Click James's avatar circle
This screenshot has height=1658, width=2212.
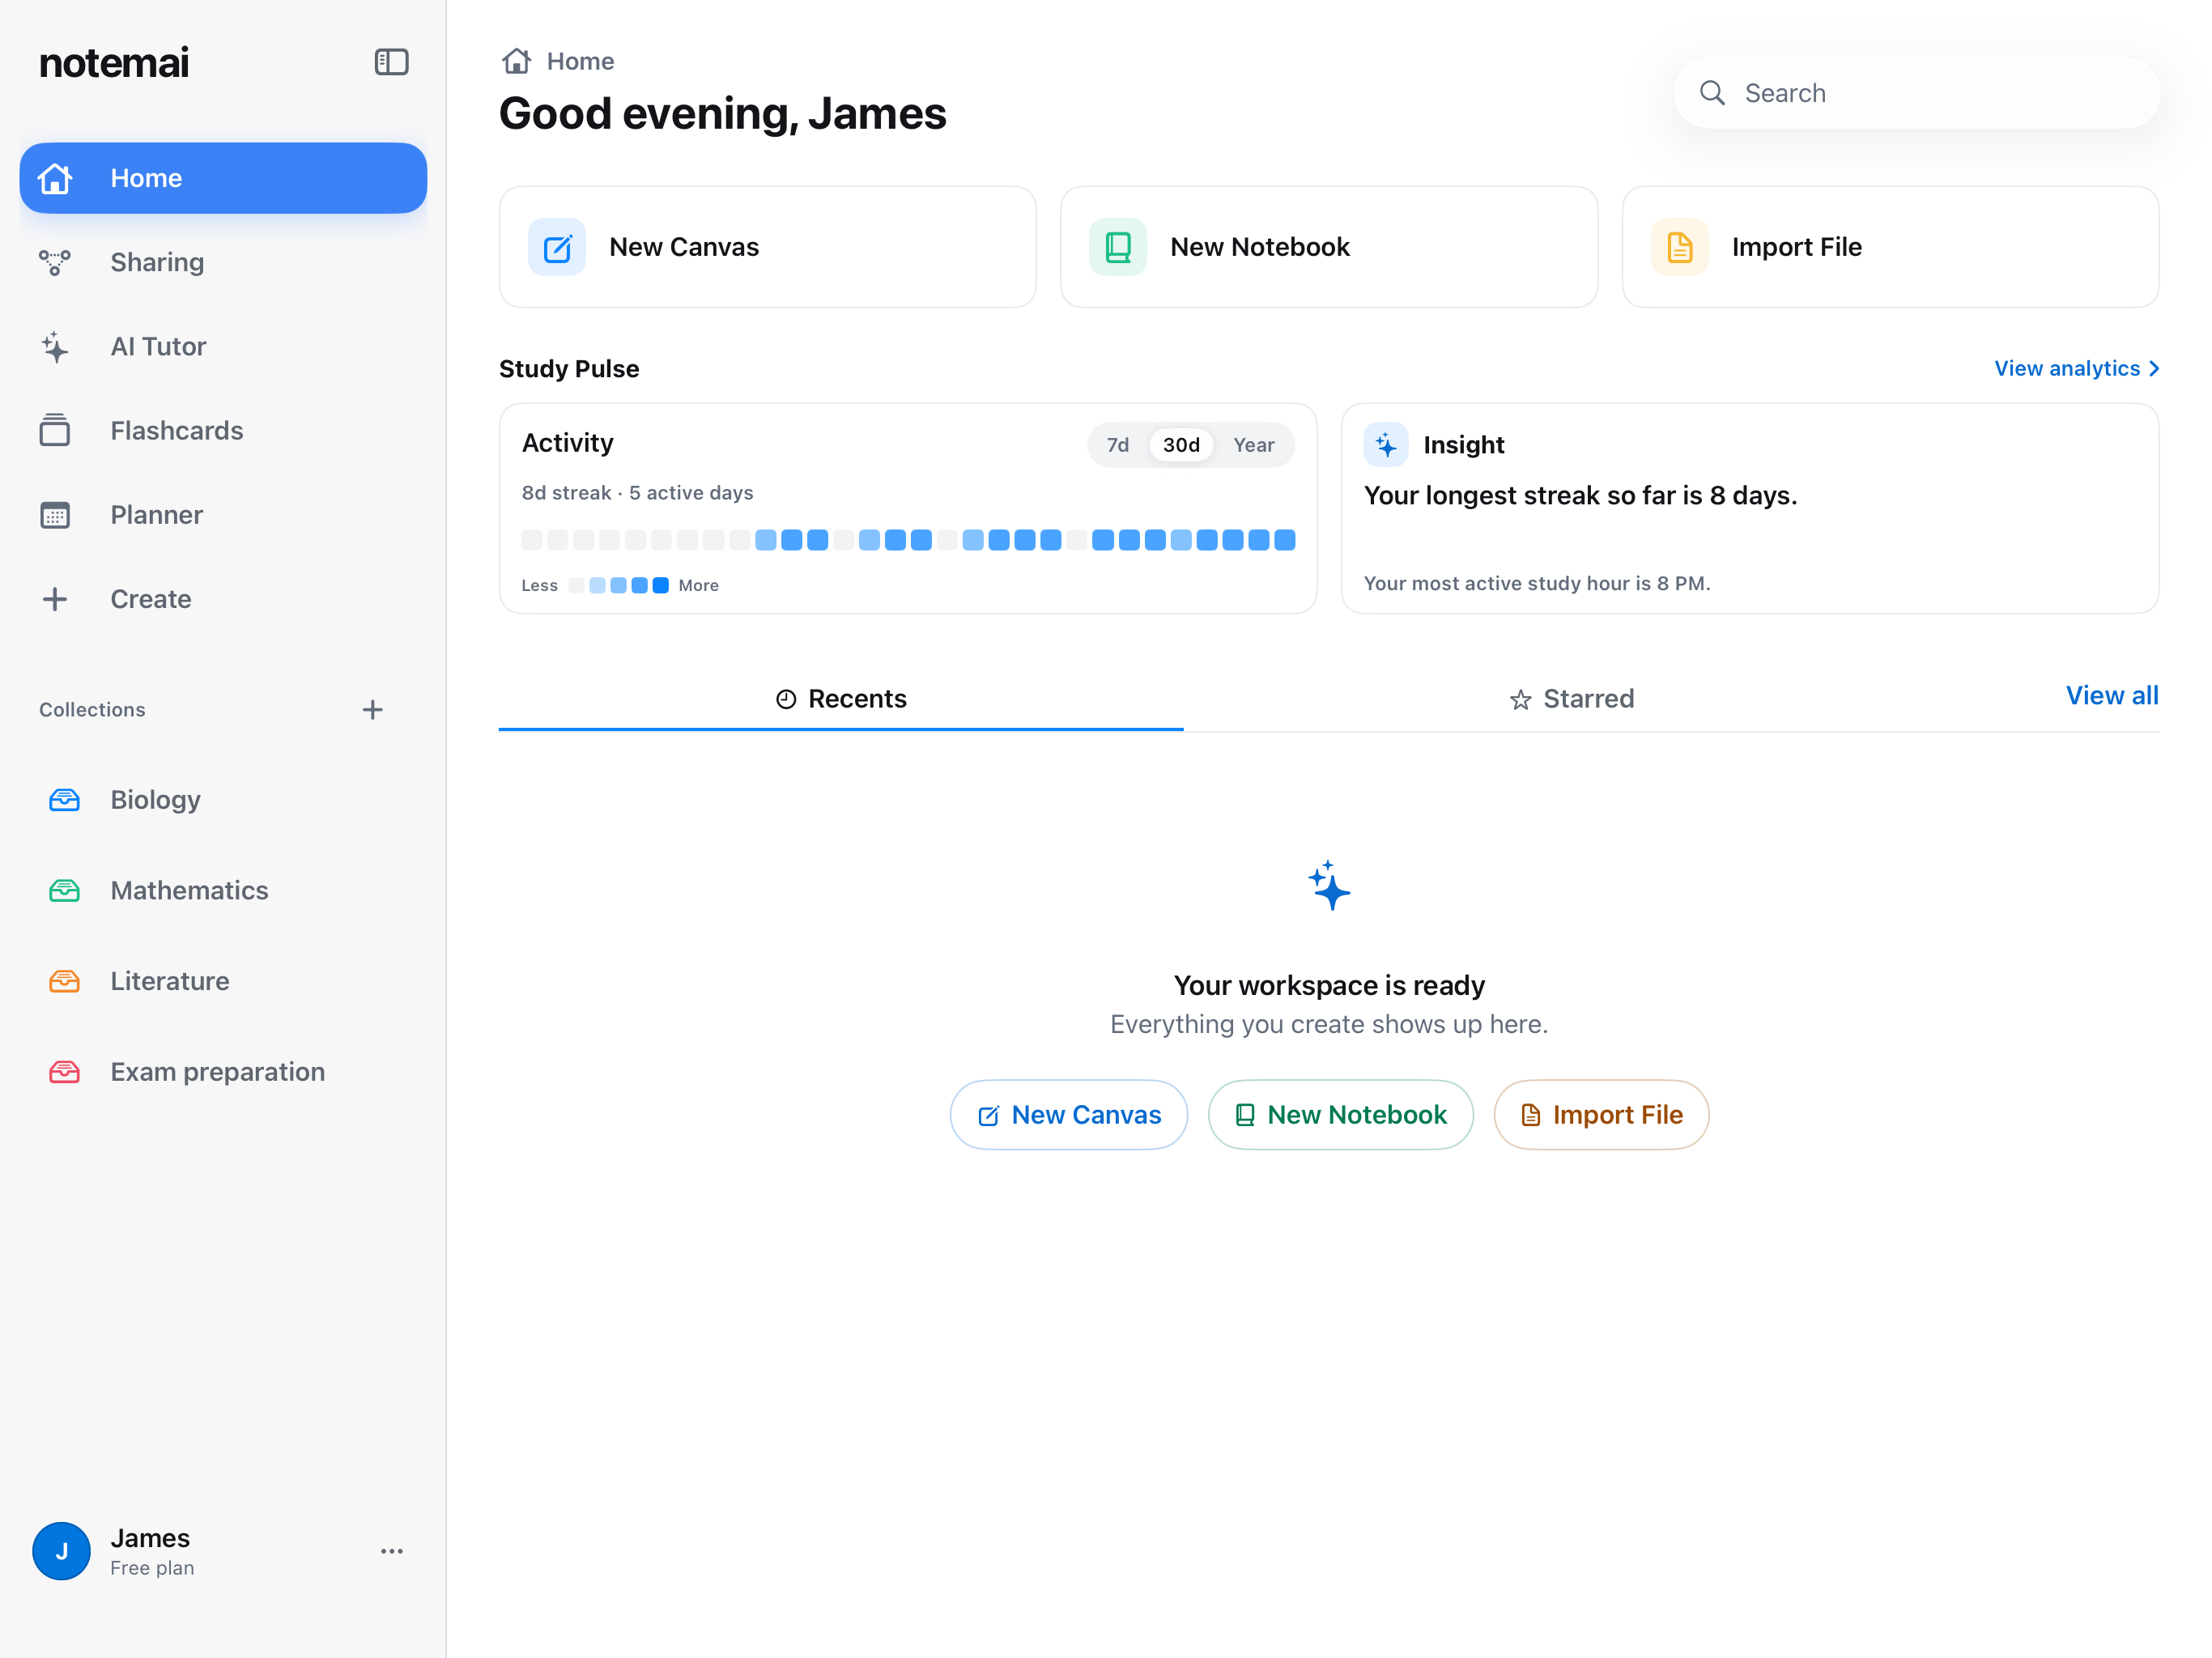[x=62, y=1551]
